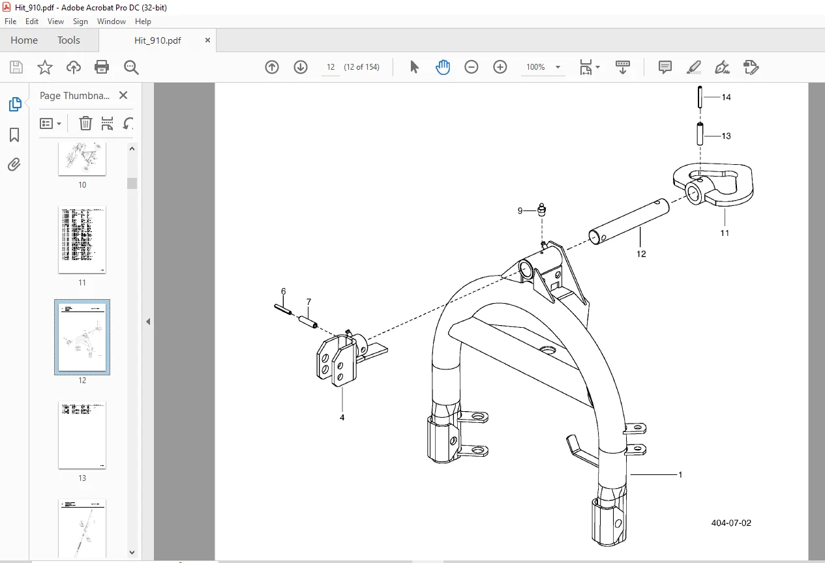Switch to the Tools tab
Image resolution: width=825 pixels, height=563 pixels.
point(68,40)
